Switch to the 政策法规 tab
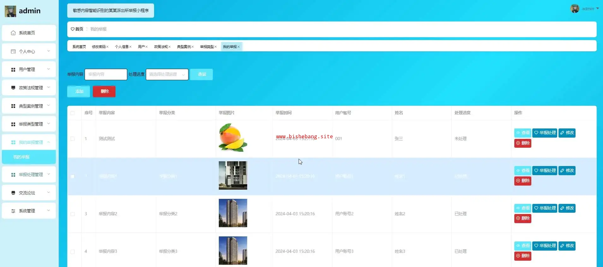 tap(161, 47)
